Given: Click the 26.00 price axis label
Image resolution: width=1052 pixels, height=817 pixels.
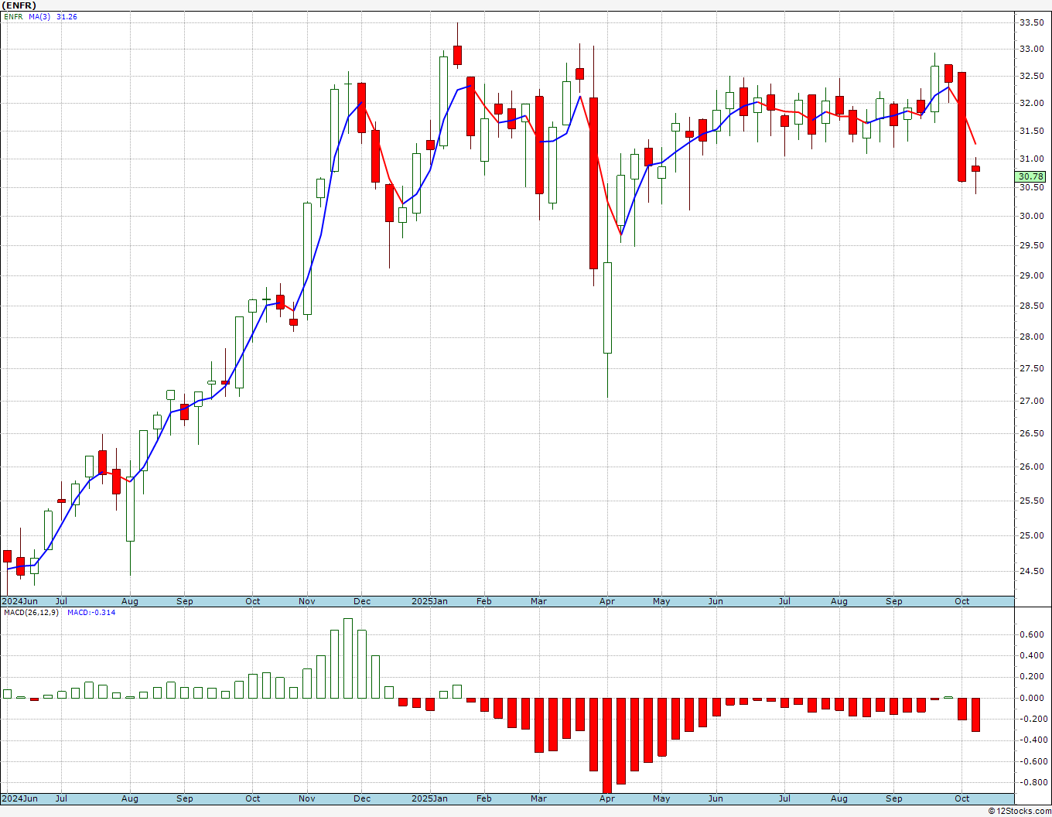Looking at the screenshot, I should (1031, 467).
